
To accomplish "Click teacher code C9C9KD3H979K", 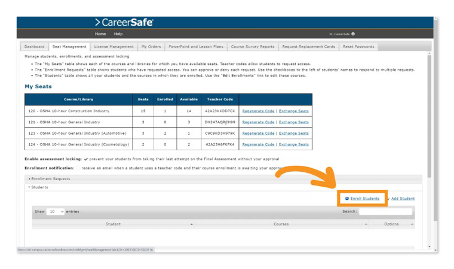I will [220, 134].
